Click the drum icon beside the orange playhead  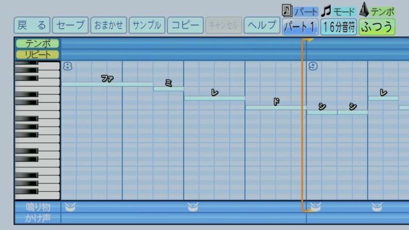click(x=316, y=207)
